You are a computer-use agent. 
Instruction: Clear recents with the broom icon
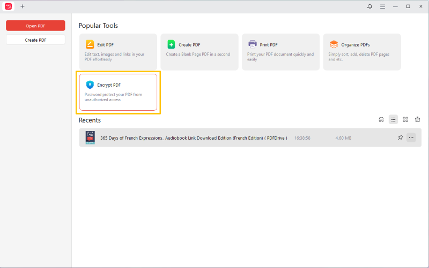coord(418,119)
